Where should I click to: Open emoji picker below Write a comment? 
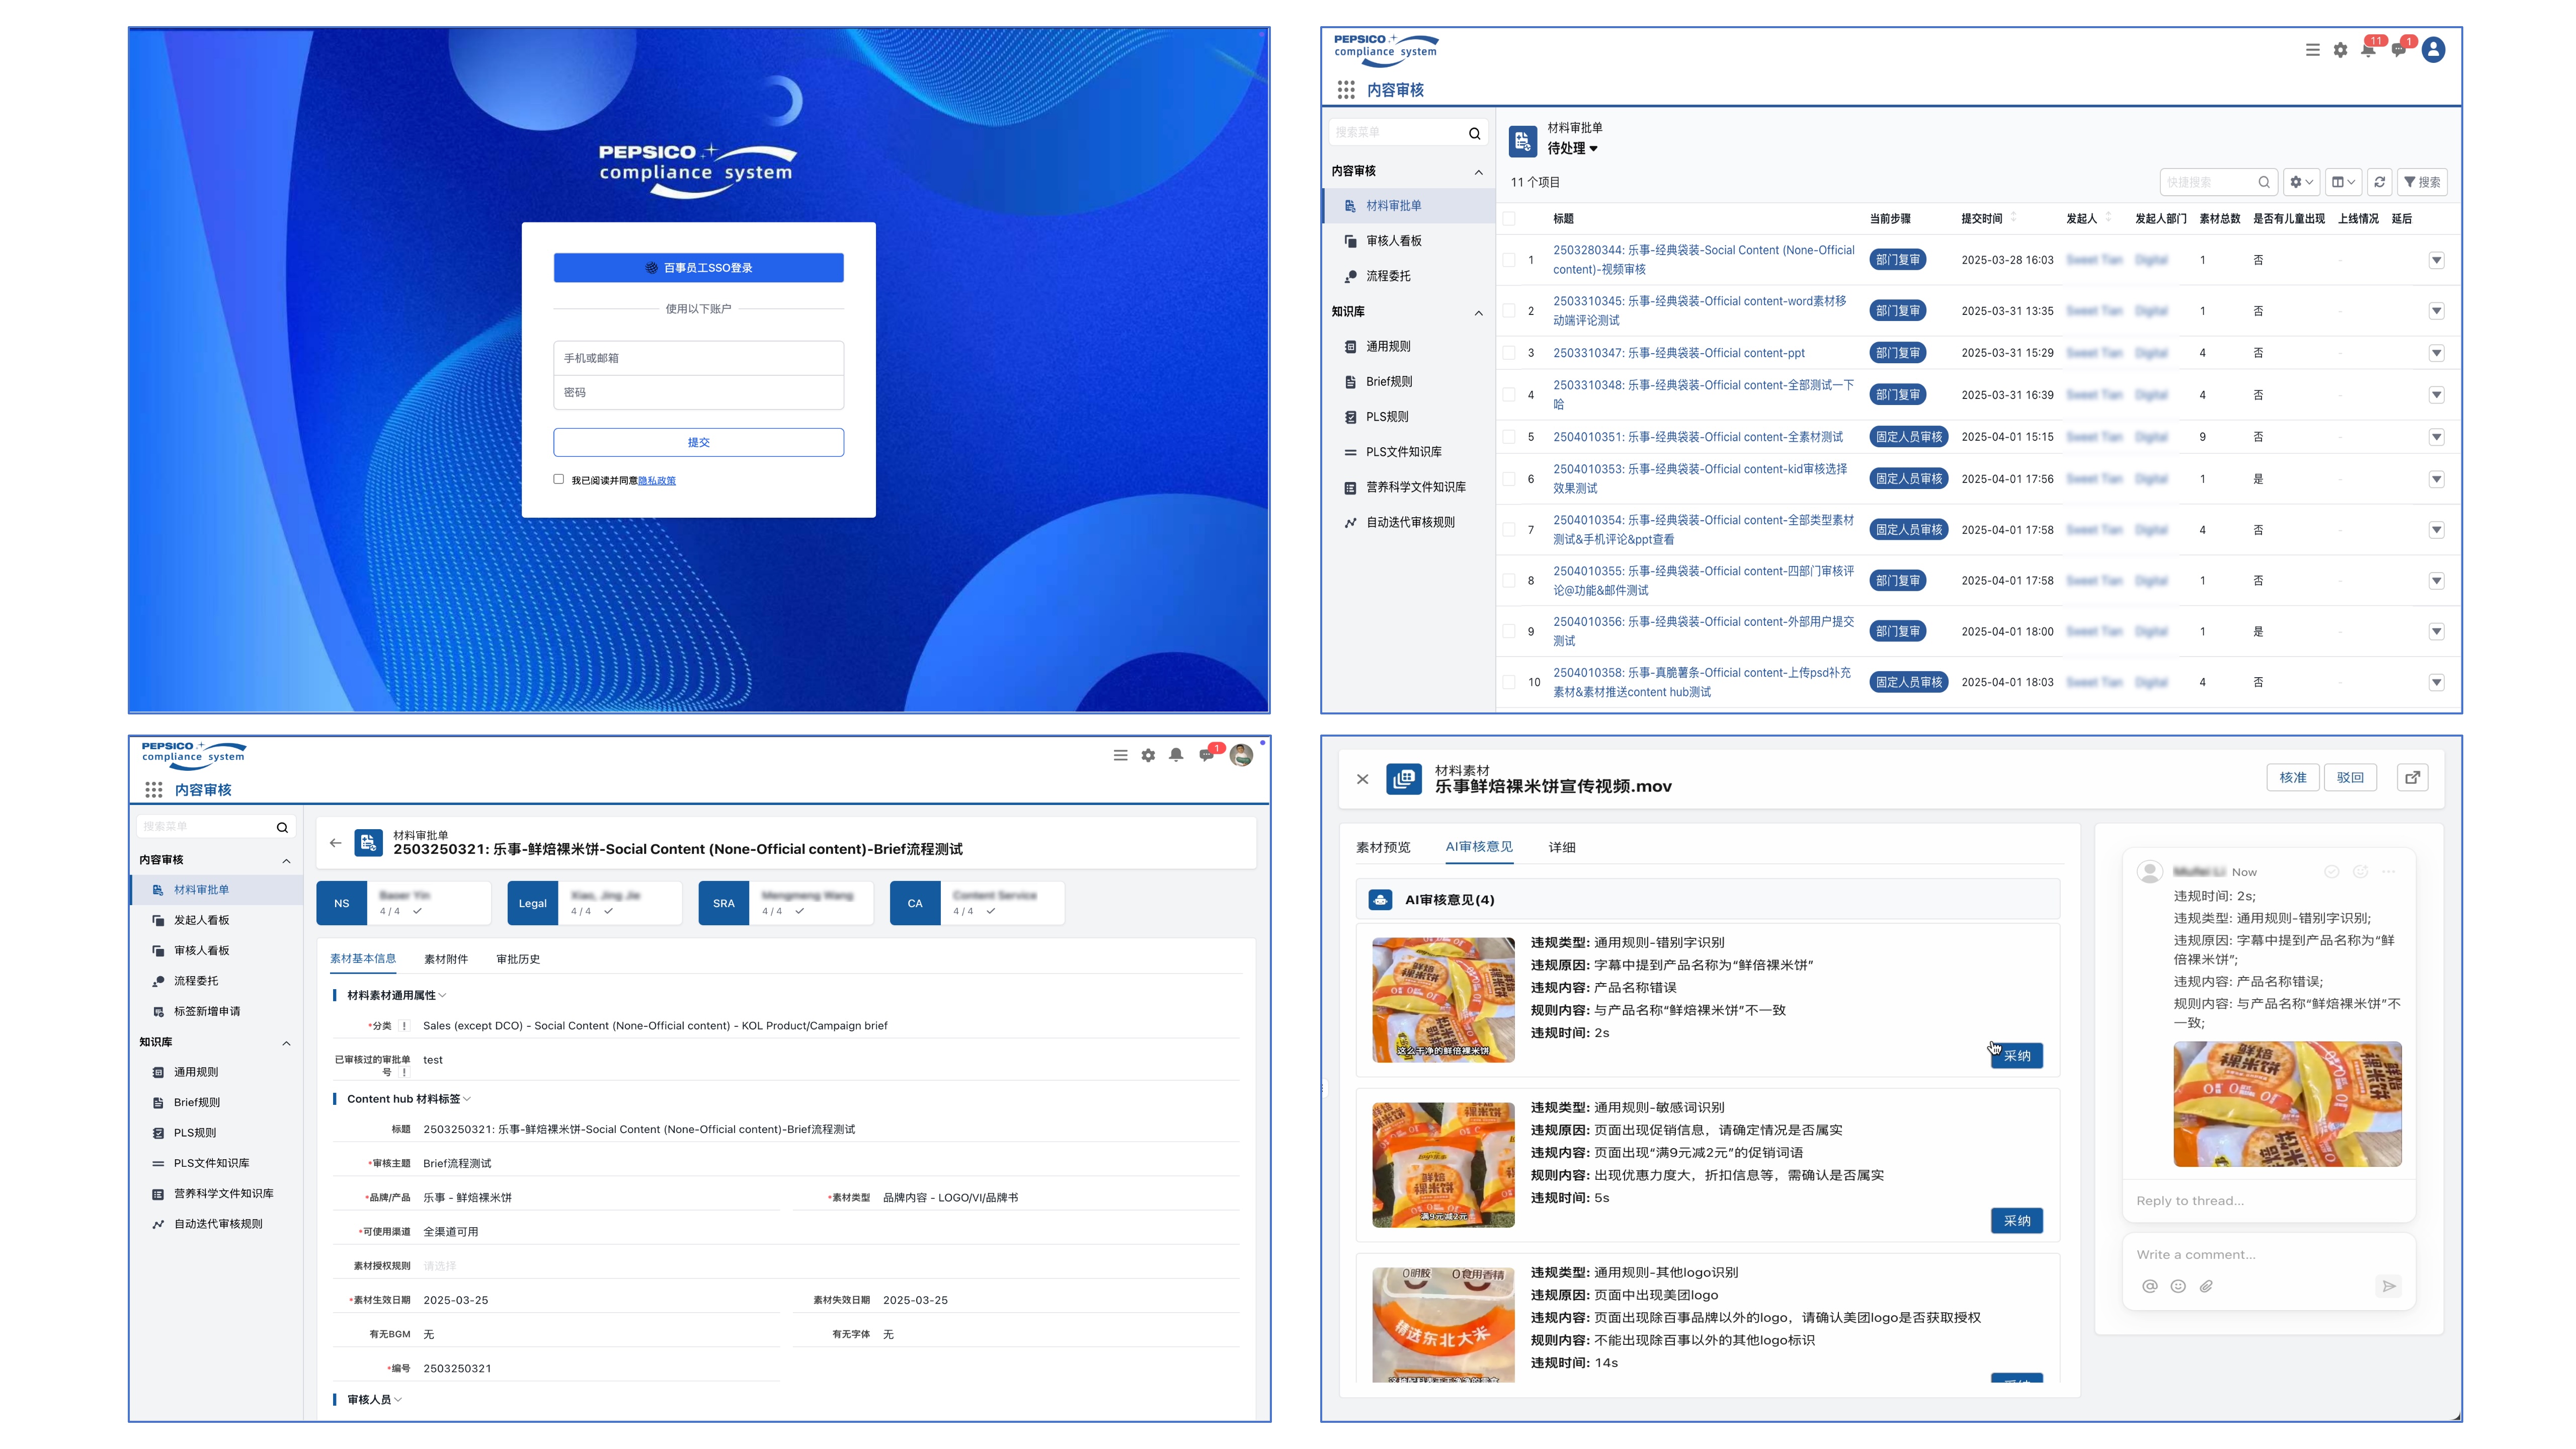(x=2178, y=1286)
